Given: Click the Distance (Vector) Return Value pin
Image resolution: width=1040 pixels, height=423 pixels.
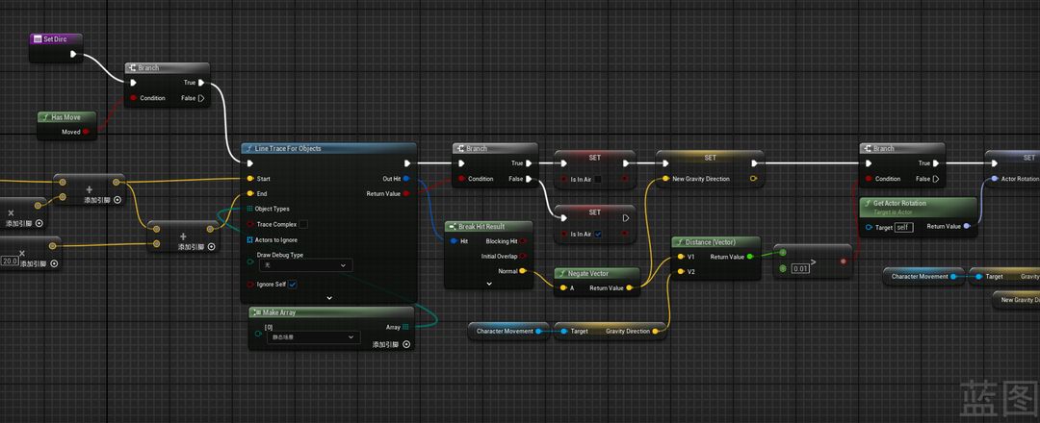Looking at the screenshot, I should pos(750,257).
